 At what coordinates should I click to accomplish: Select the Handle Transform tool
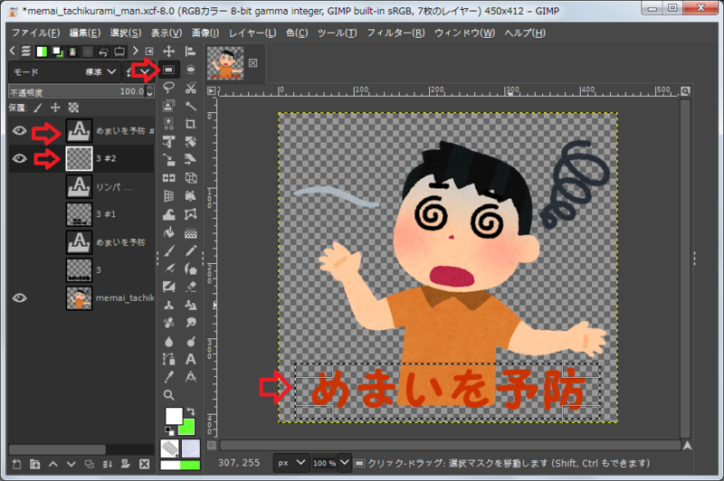pos(190,196)
